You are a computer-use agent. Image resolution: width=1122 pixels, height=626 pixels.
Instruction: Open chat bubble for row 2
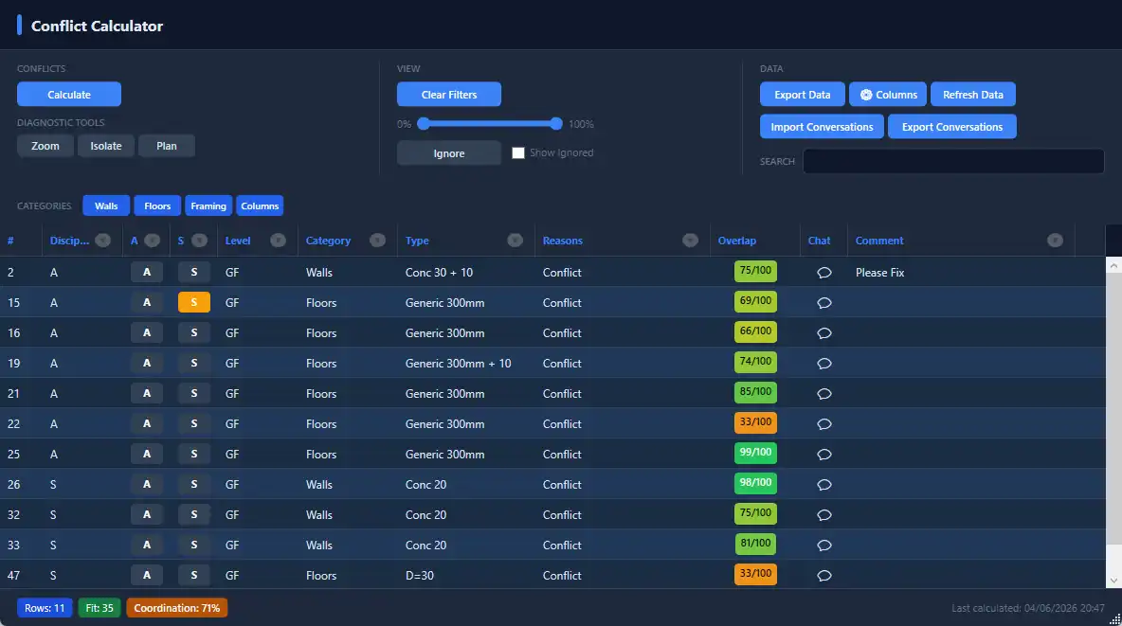(824, 273)
